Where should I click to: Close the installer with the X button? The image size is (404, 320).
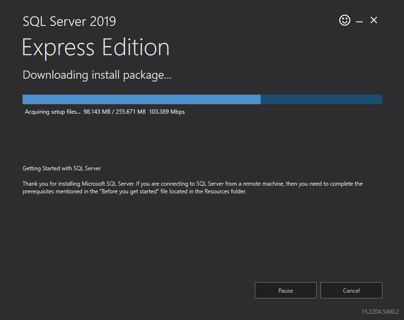coord(374,20)
